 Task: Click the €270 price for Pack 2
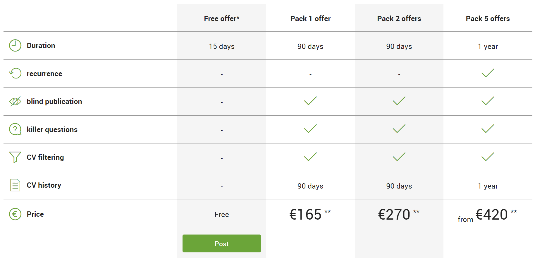click(394, 214)
